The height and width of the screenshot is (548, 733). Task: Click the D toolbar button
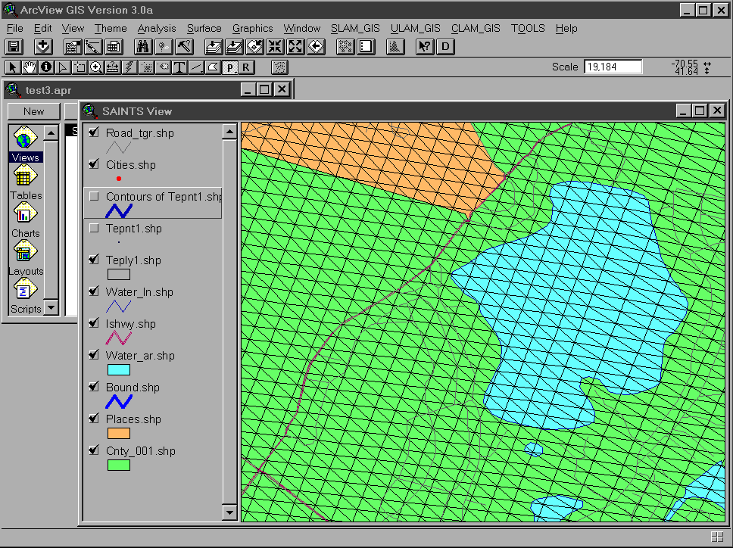[x=445, y=47]
